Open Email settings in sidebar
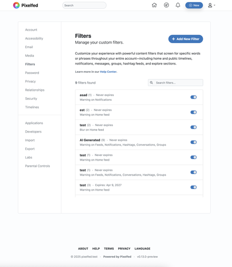 point(29,47)
